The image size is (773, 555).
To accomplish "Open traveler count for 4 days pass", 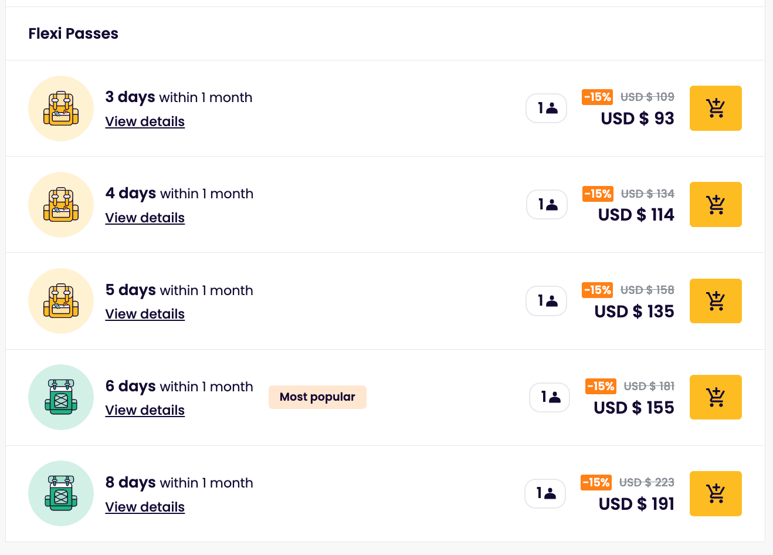I will coord(547,205).
